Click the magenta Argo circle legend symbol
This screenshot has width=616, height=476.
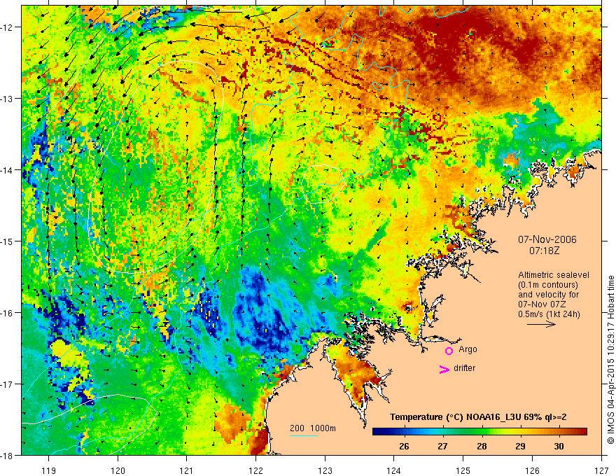(x=449, y=351)
